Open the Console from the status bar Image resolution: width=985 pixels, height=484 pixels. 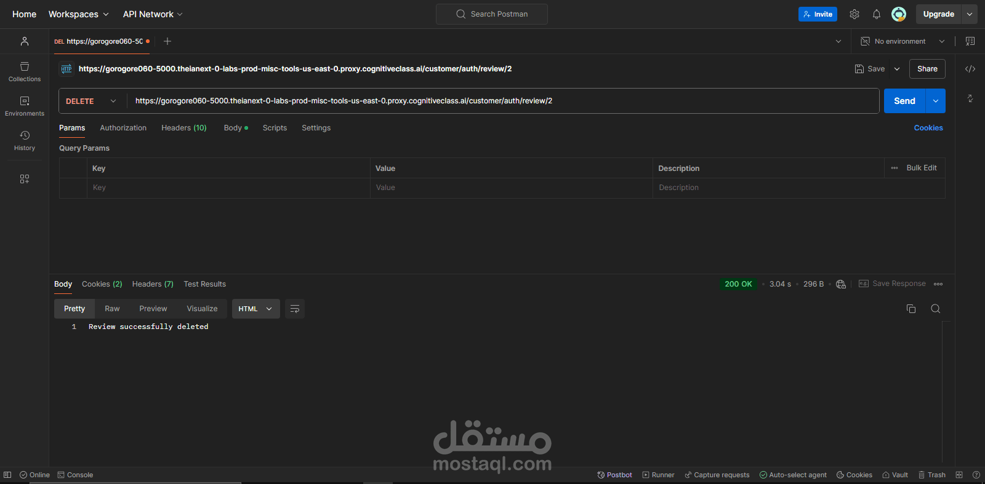(75, 475)
